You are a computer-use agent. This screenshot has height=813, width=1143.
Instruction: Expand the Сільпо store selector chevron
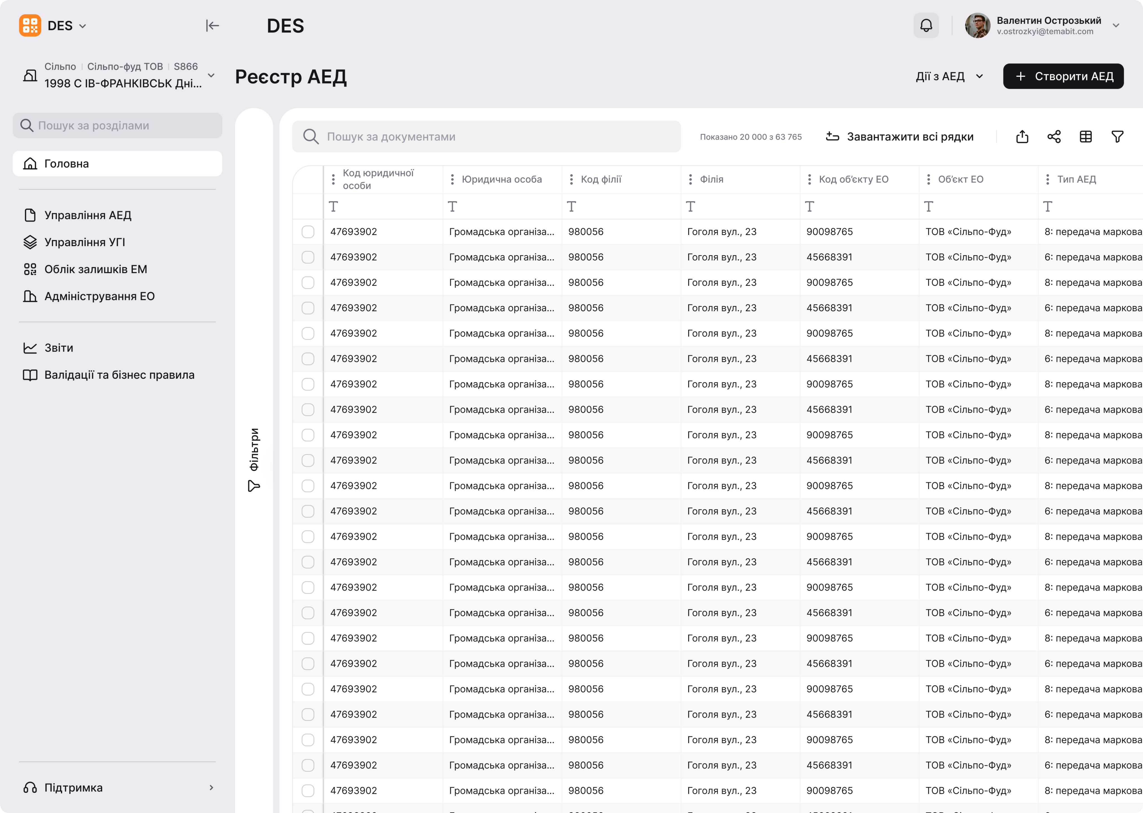211,76
